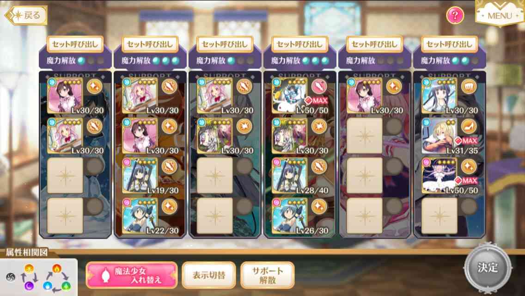Click the shoe skill icon beside Lv31/35 card
This screenshot has width=525, height=296.
469,127
